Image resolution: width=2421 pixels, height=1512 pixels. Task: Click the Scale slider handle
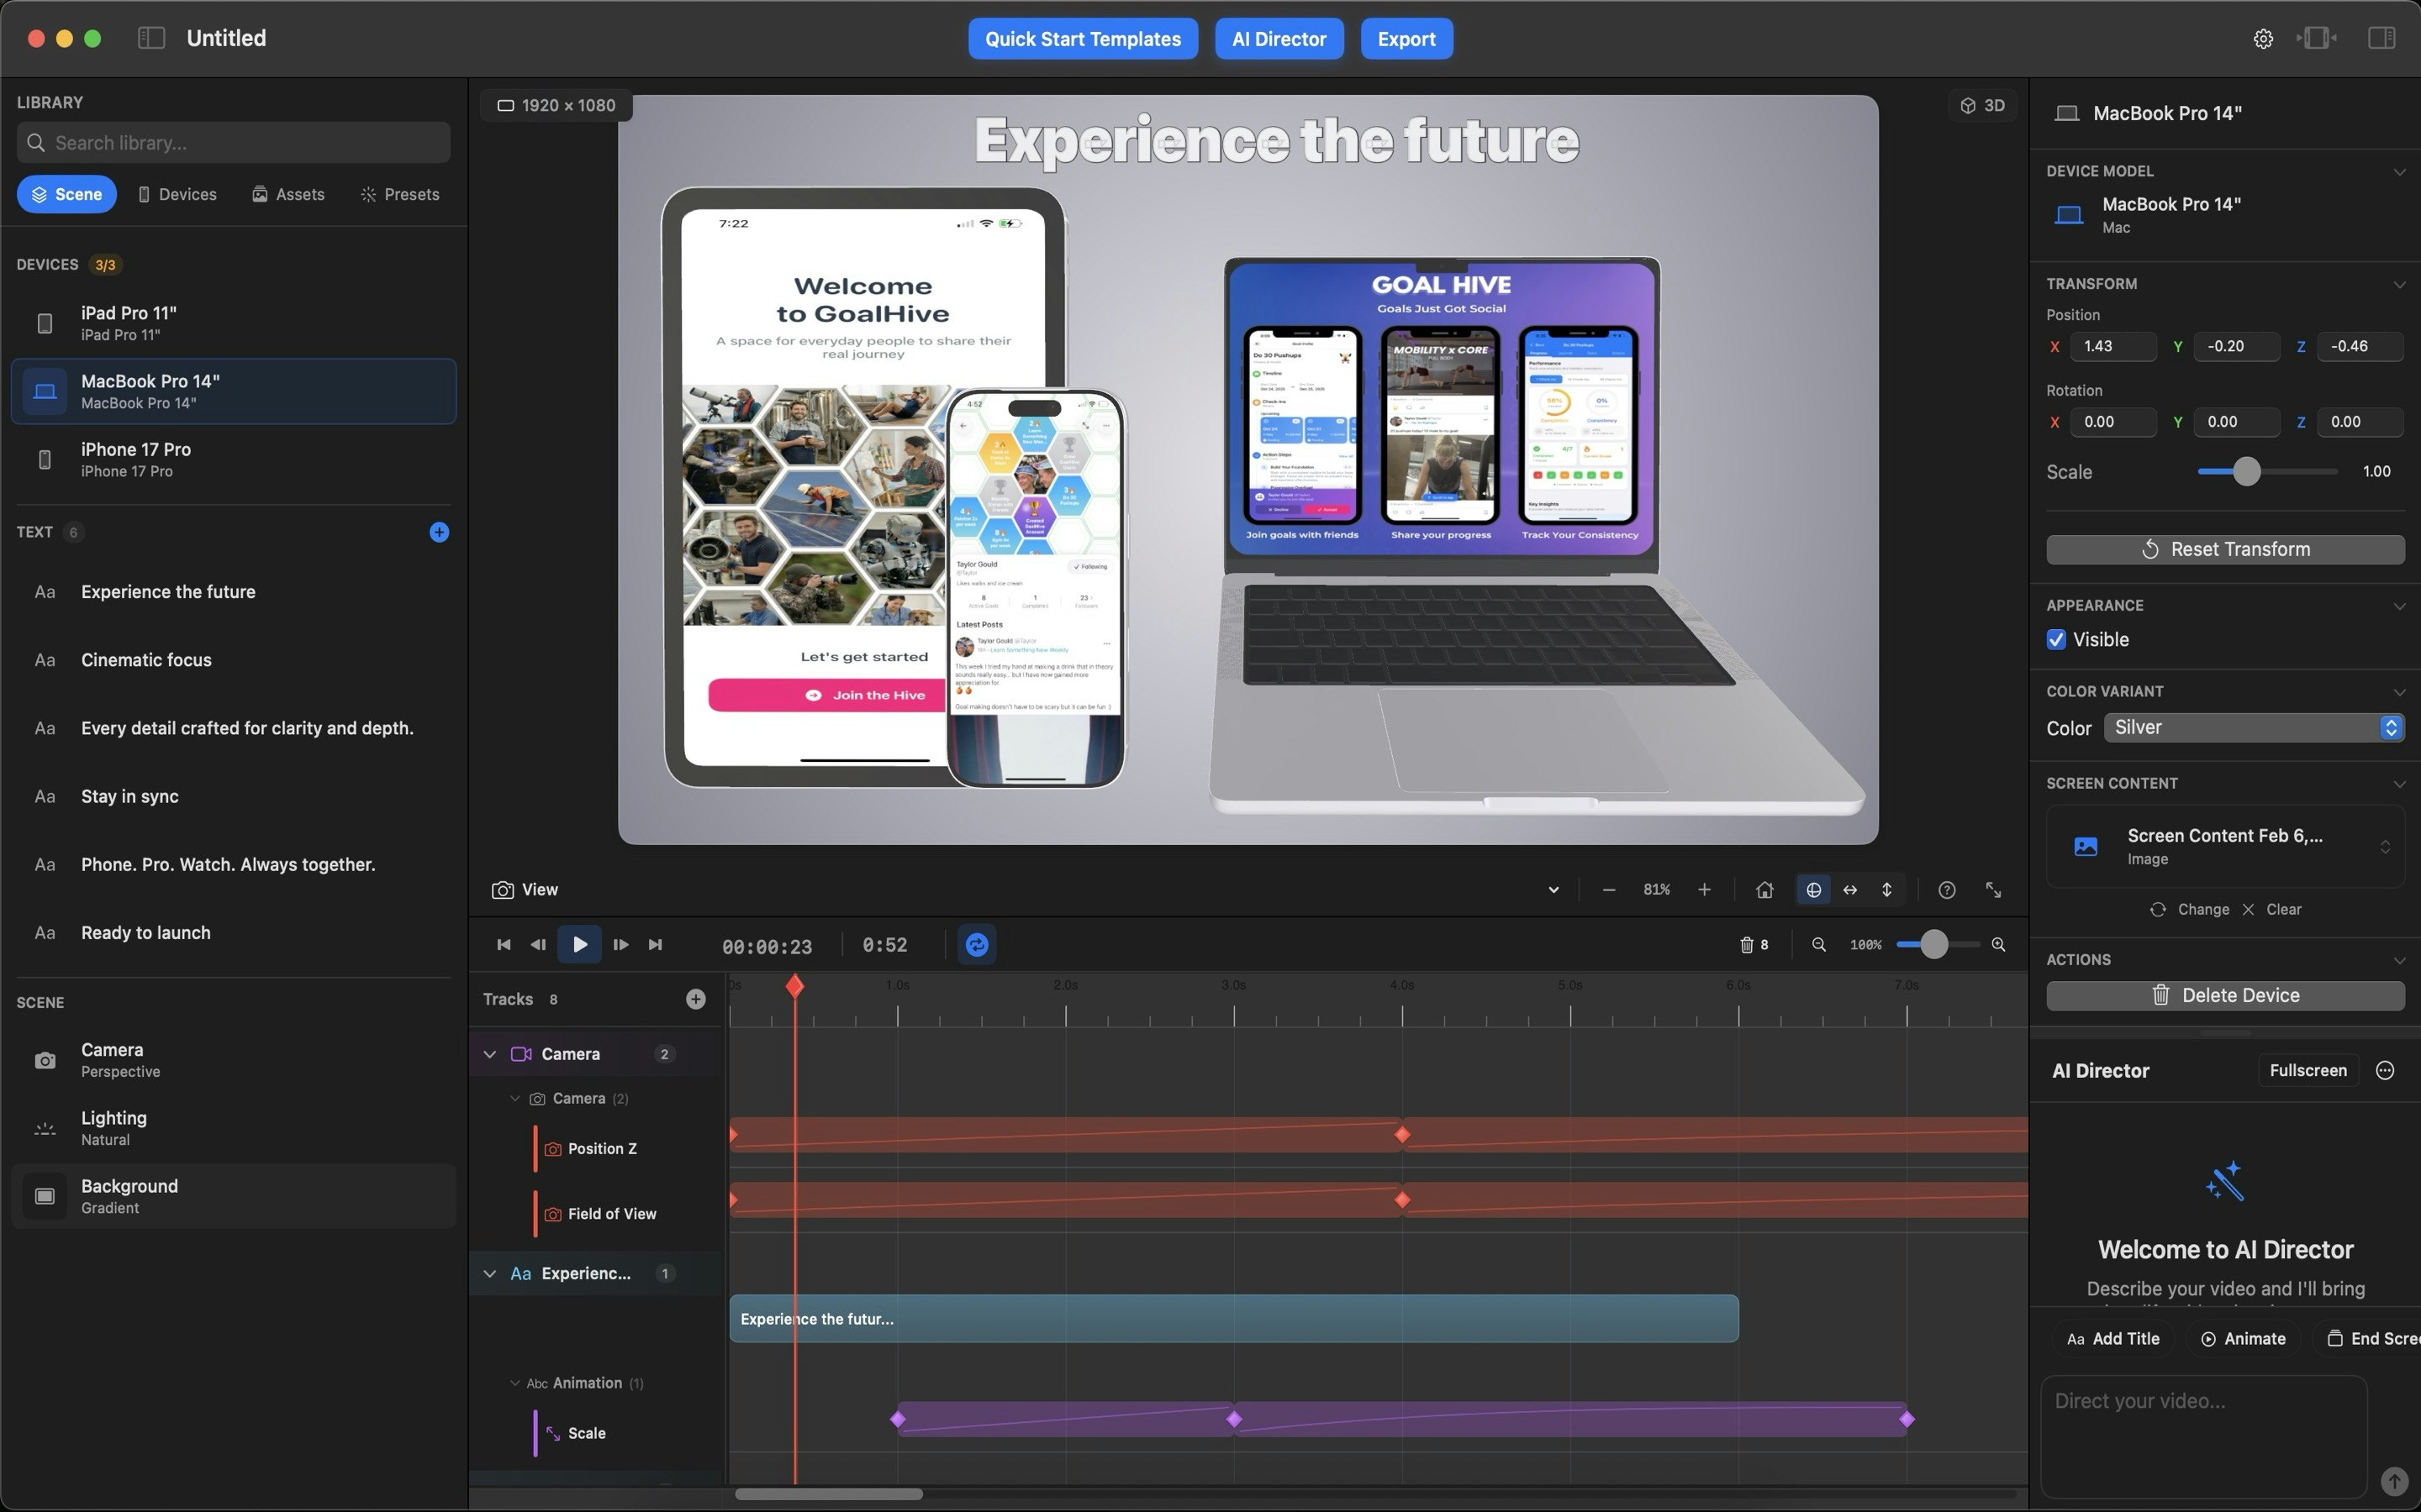(2247, 471)
